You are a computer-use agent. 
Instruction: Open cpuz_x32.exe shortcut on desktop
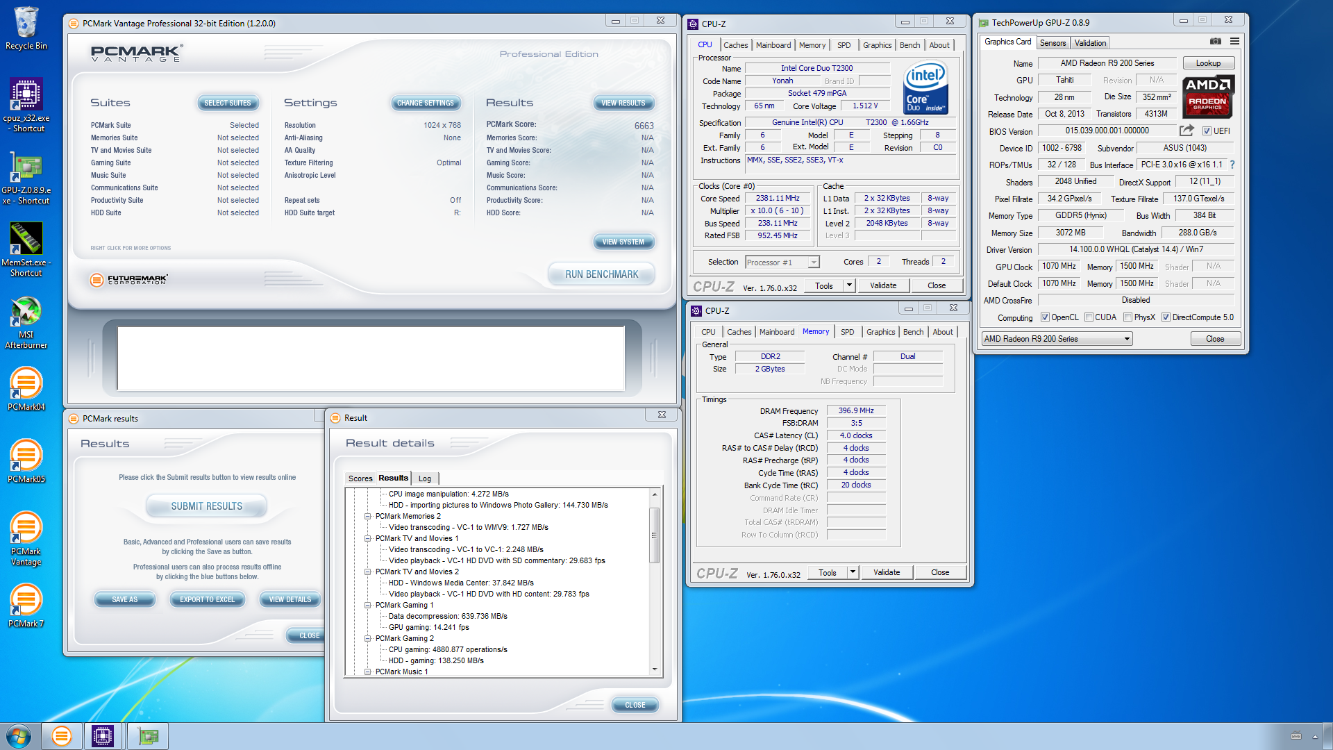coord(26,105)
